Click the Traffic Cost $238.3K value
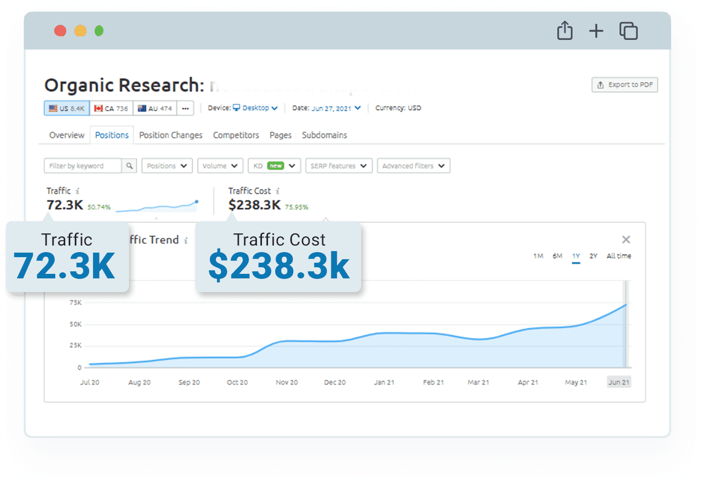 pos(254,205)
